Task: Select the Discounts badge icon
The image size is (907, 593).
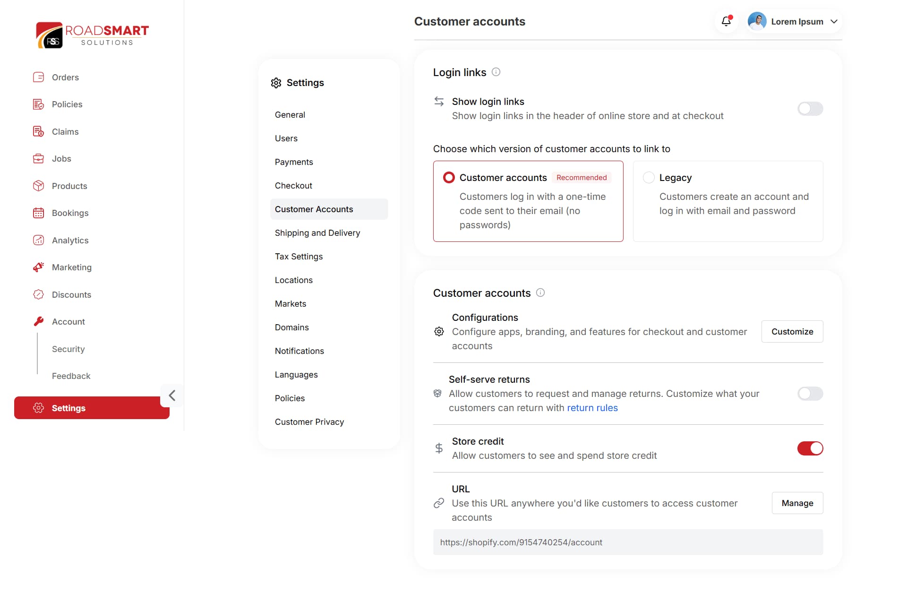Action: pyautogui.click(x=38, y=294)
